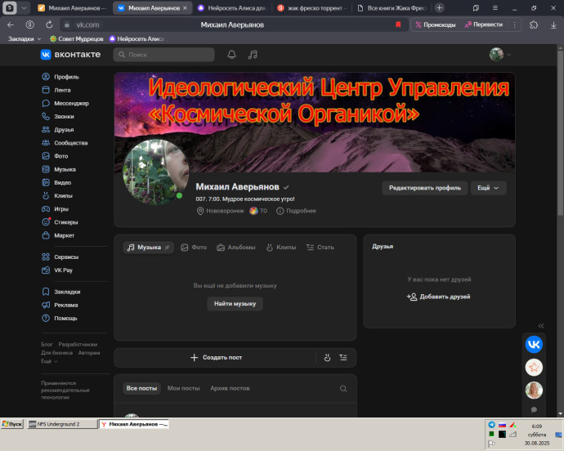564x451 pixels.
Task: Open Помощь section
Action: coord(60,319)
